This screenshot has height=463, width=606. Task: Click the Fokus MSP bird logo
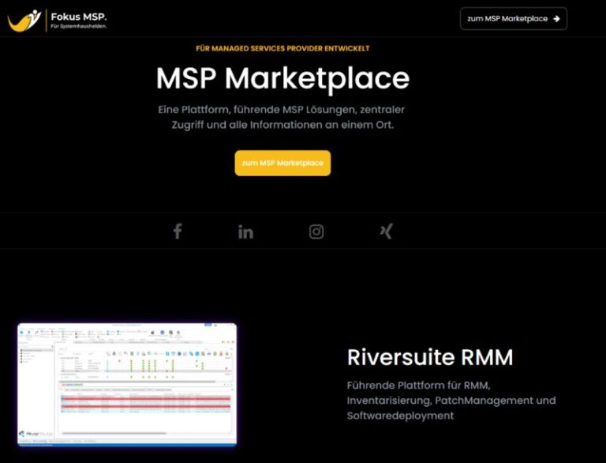24,19
